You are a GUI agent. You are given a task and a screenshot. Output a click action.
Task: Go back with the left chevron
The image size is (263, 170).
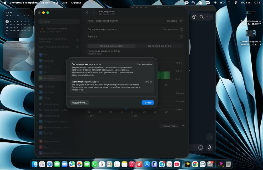[87, 13]
